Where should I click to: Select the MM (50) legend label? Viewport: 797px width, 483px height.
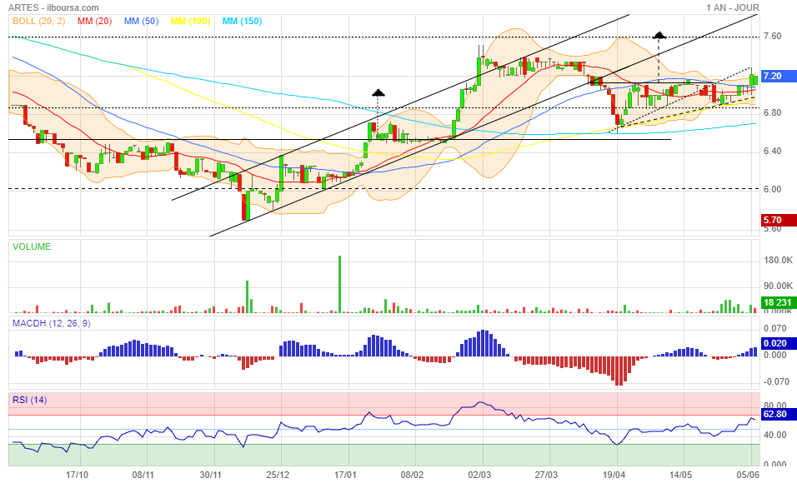click(141, 21)
